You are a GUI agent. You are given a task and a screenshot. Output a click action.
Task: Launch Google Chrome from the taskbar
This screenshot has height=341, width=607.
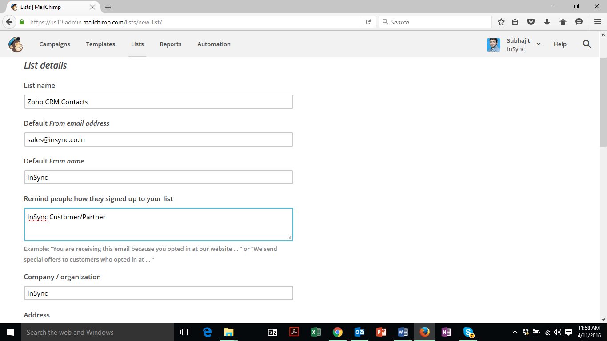coord(338,332)
